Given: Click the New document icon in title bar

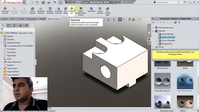Looking at the screenshot, I should [x=32, y=2].
